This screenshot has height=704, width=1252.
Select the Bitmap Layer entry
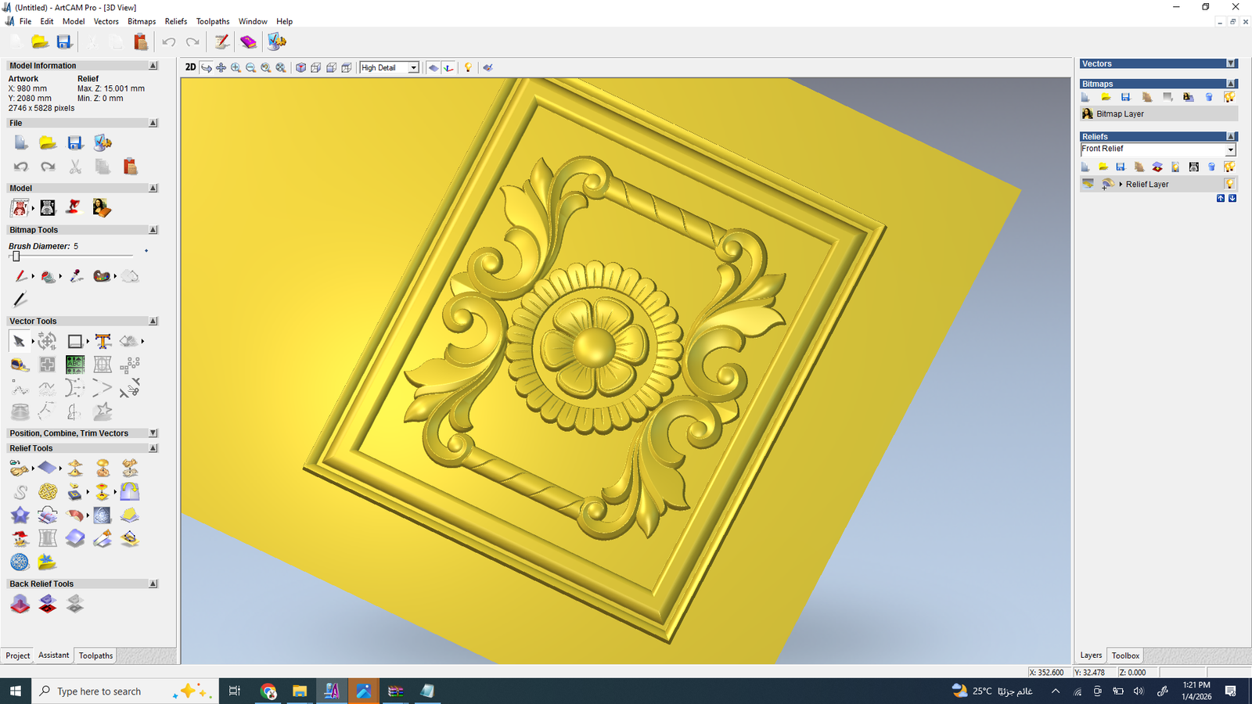click(x=1120, y=114)
